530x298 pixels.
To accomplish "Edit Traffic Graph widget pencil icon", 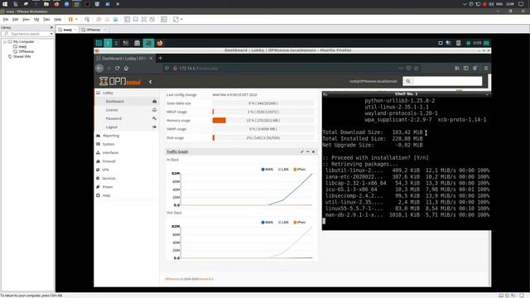I will click(301, 151).
